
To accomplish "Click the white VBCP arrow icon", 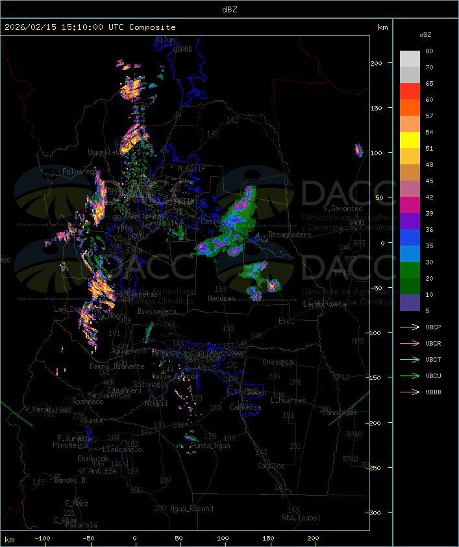I will (x=410, y=327).
